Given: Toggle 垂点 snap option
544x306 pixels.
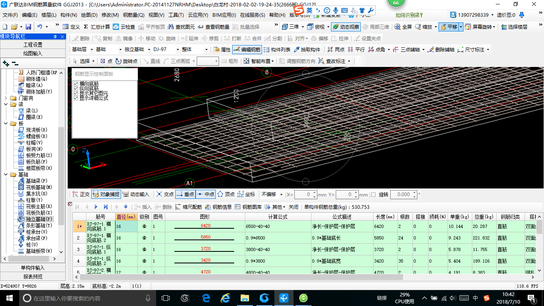Looking at the screenshot, I should coord(185,194).
